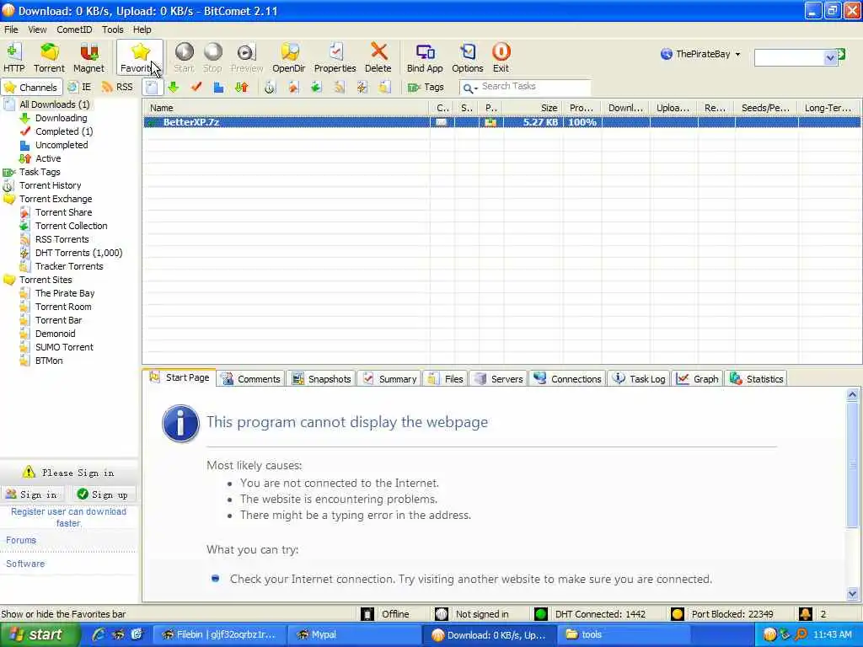Screen dimensions: 863x647
Task: Open the search magnifier dropdown
Action: [469, 88]
